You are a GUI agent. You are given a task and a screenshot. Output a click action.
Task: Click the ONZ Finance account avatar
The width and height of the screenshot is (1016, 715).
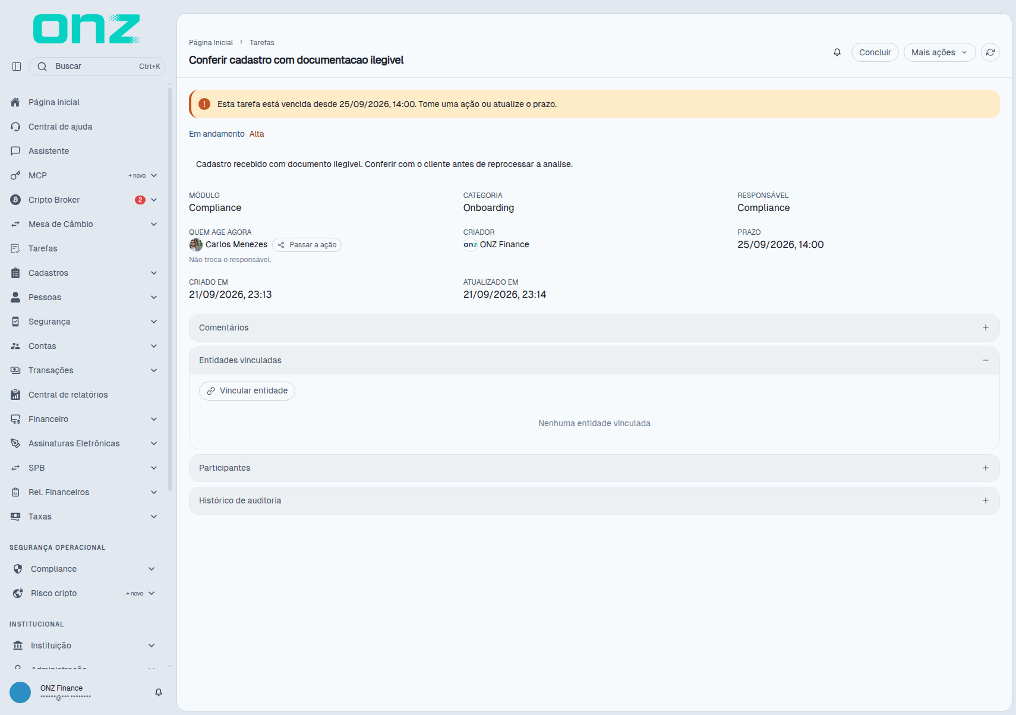pos(20,692)
